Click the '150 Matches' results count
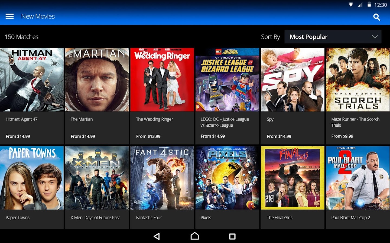The image size is (390, 243). pos(22,37)
